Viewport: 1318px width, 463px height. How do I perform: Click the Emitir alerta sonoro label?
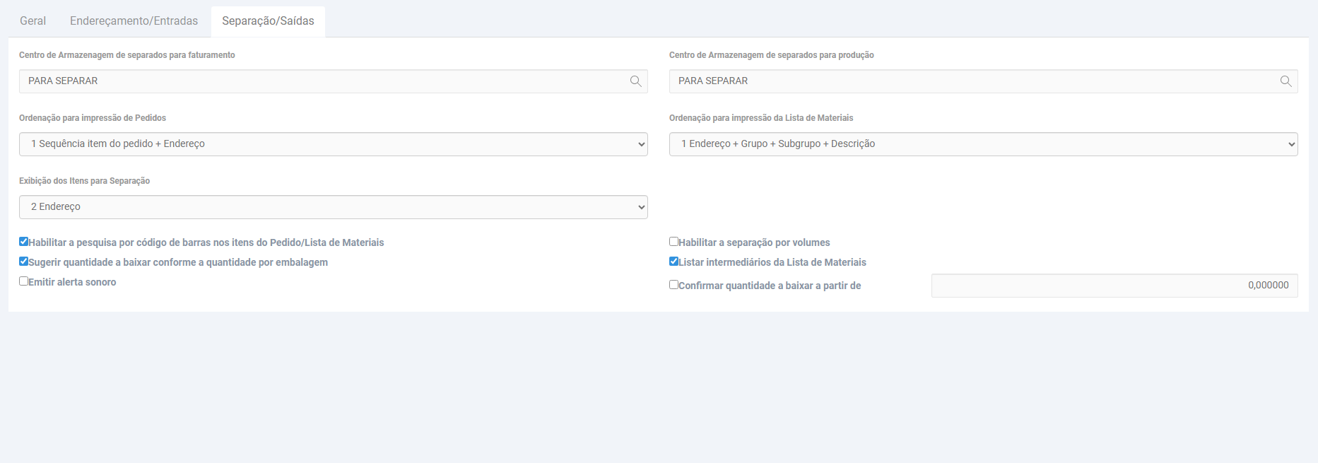point(72,282)
